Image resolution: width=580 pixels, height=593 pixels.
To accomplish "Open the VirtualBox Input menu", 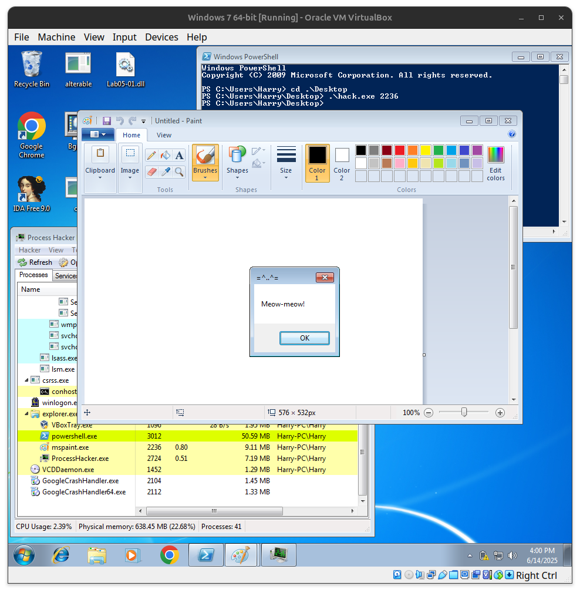I will [x=124, y=37].
